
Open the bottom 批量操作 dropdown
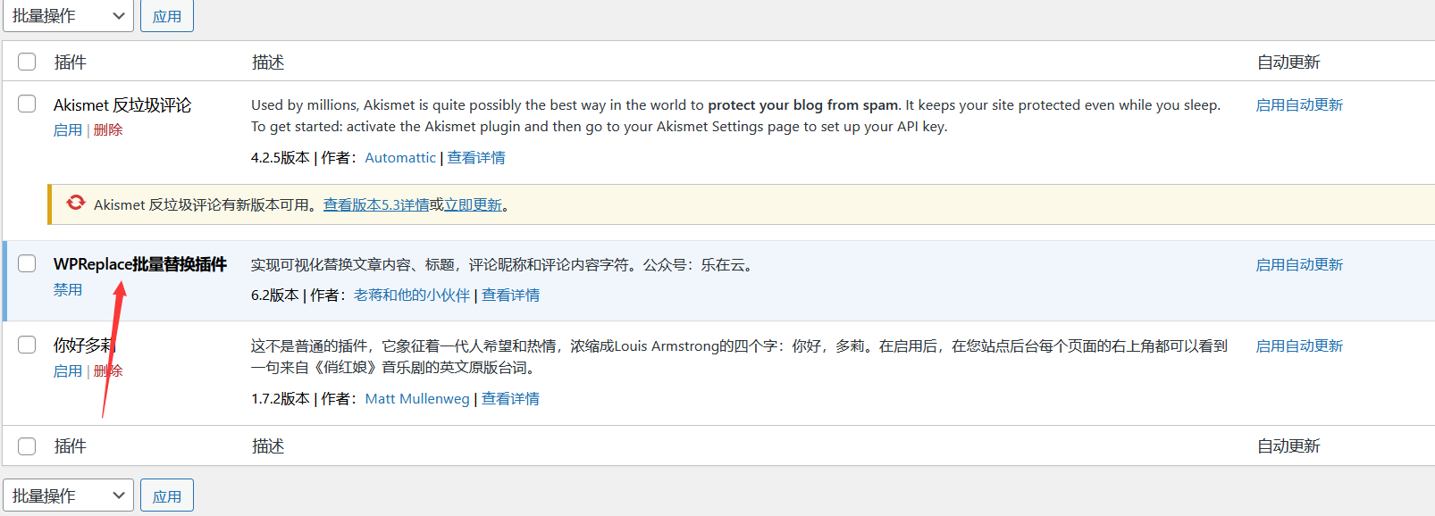click(68, 495)
